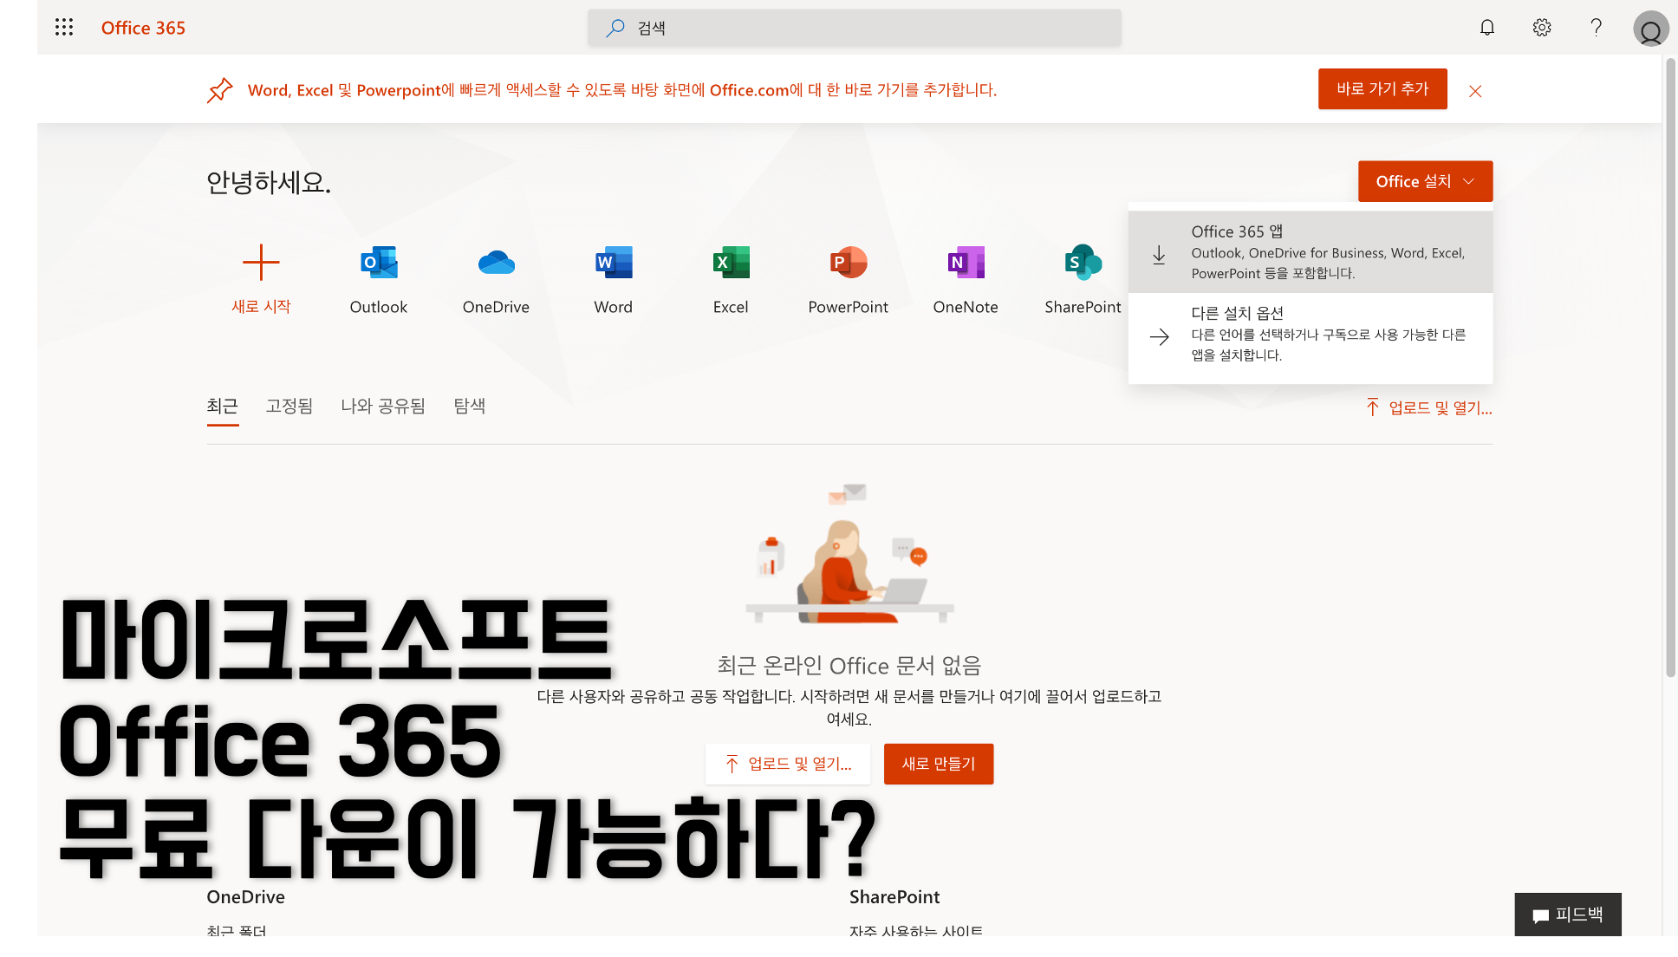The height and width of the screenshot is (957, 1678).
Task: Select 다른 설치 옵션 menu entry
Action: pos(1311,335)
